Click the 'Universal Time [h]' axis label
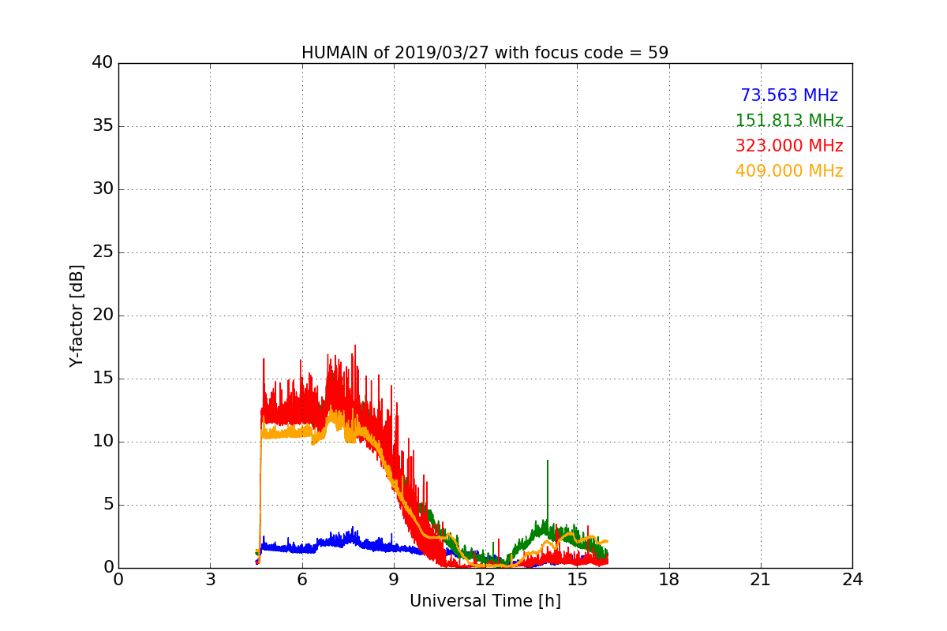Image resolution: width=947 pixels, height=631 pixels. [x=485, y=601]
